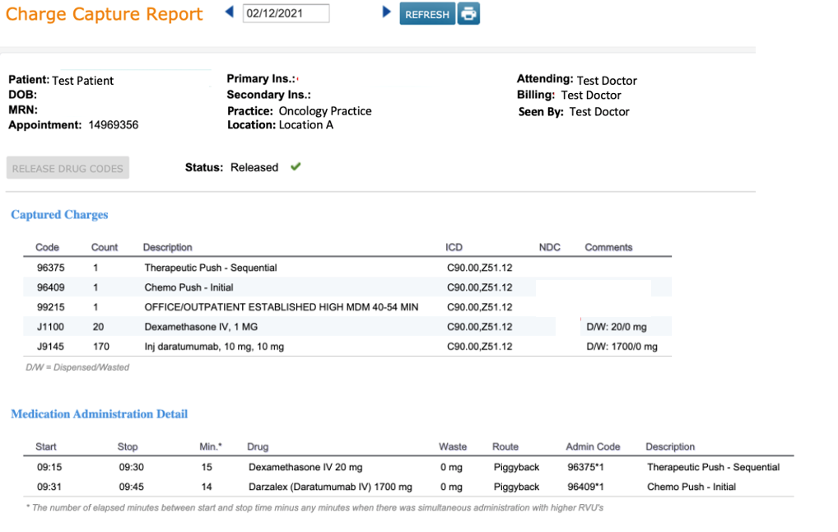Screen dimensions: 838x532
Task: Click the ICD column header
Action: coord(454,247)
